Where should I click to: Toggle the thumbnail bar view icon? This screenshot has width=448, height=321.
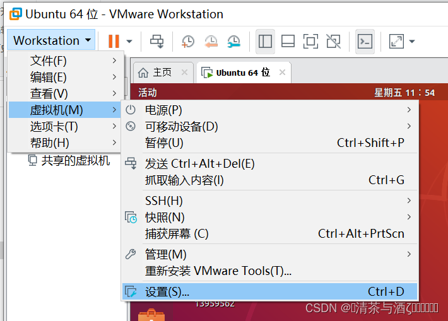[288, 42]
